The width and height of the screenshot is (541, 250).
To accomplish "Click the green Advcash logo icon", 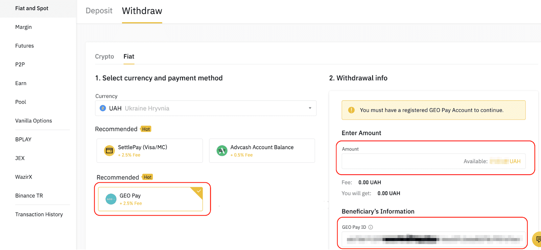I will pos(222,151).
